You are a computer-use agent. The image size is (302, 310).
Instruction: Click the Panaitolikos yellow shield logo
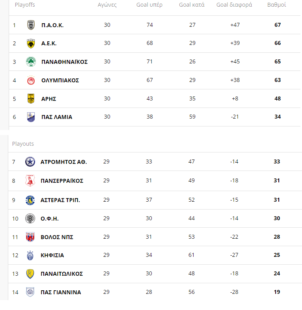pos(30,274)
